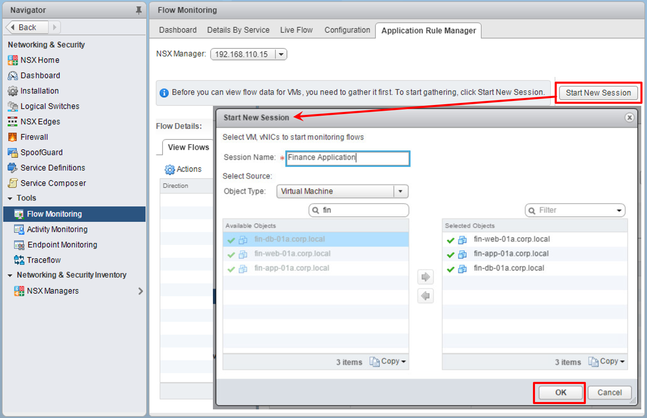Screen dimensions: 647x418
Task: Click the Direction column header
Action: pos(187,186)
